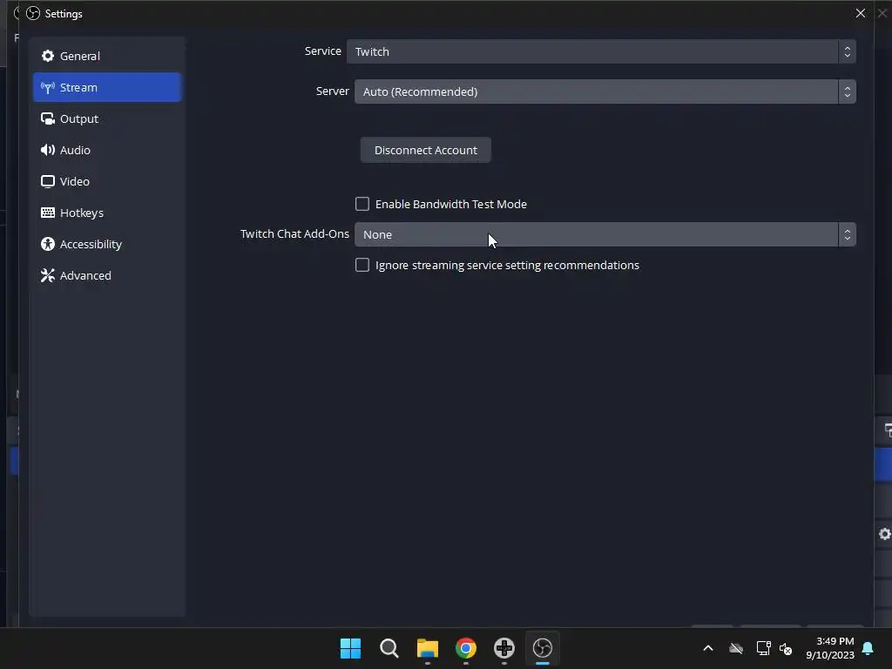Enable Bandwidth Test Mode checkbox
The image size is (892, 669).
(362, 204)
